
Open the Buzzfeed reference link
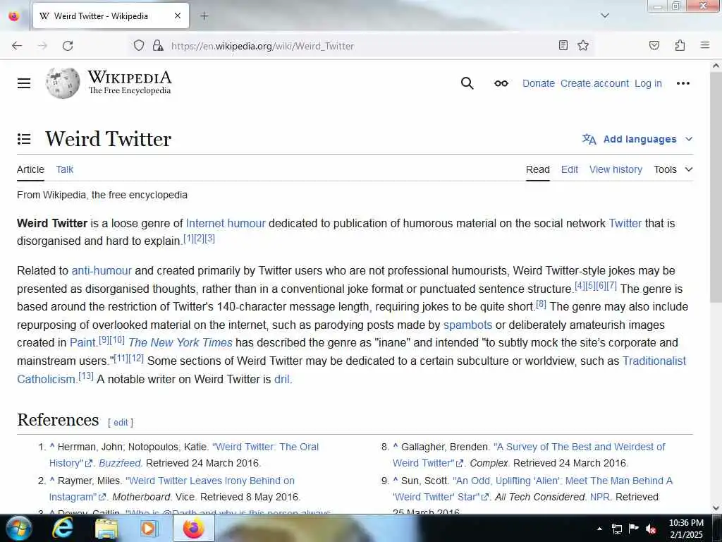click(x=121, y=463)
